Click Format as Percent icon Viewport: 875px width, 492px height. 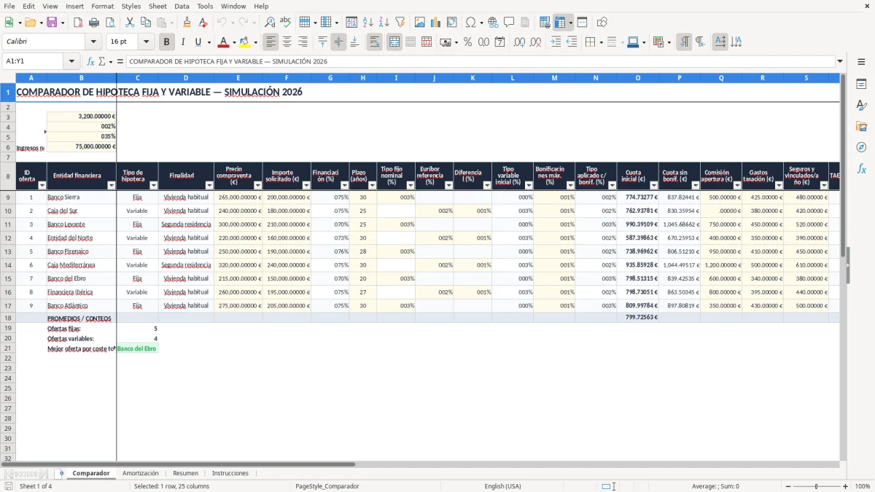click(x=467, y=42)
